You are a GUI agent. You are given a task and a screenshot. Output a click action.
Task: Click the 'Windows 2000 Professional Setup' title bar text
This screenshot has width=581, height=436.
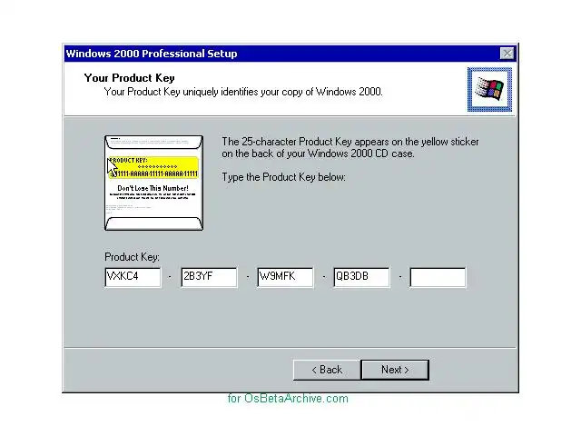coord(152,54)
